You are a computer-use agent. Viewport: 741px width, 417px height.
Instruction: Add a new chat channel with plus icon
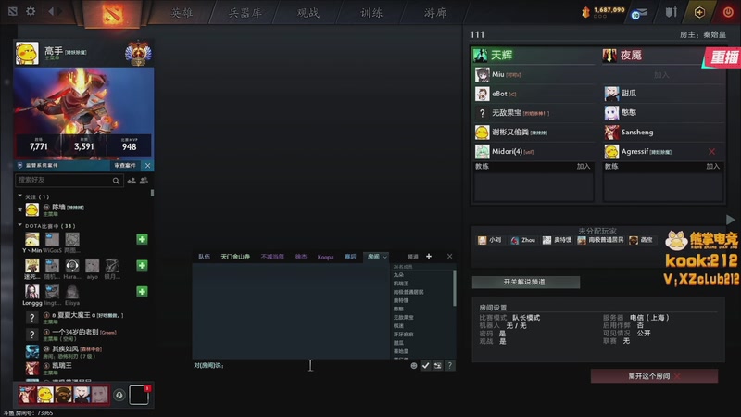tap(429, 257)
